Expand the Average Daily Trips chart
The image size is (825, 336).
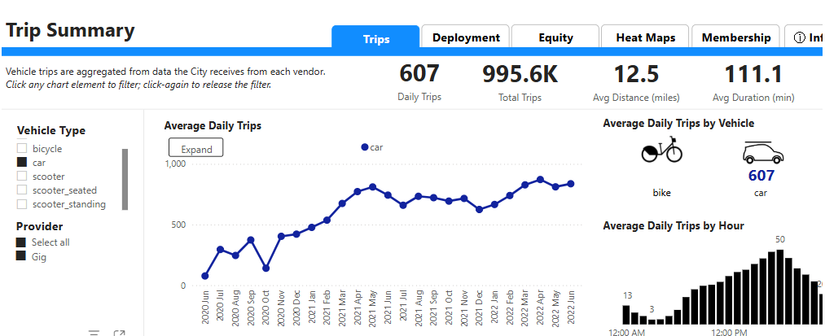point(196,149)
